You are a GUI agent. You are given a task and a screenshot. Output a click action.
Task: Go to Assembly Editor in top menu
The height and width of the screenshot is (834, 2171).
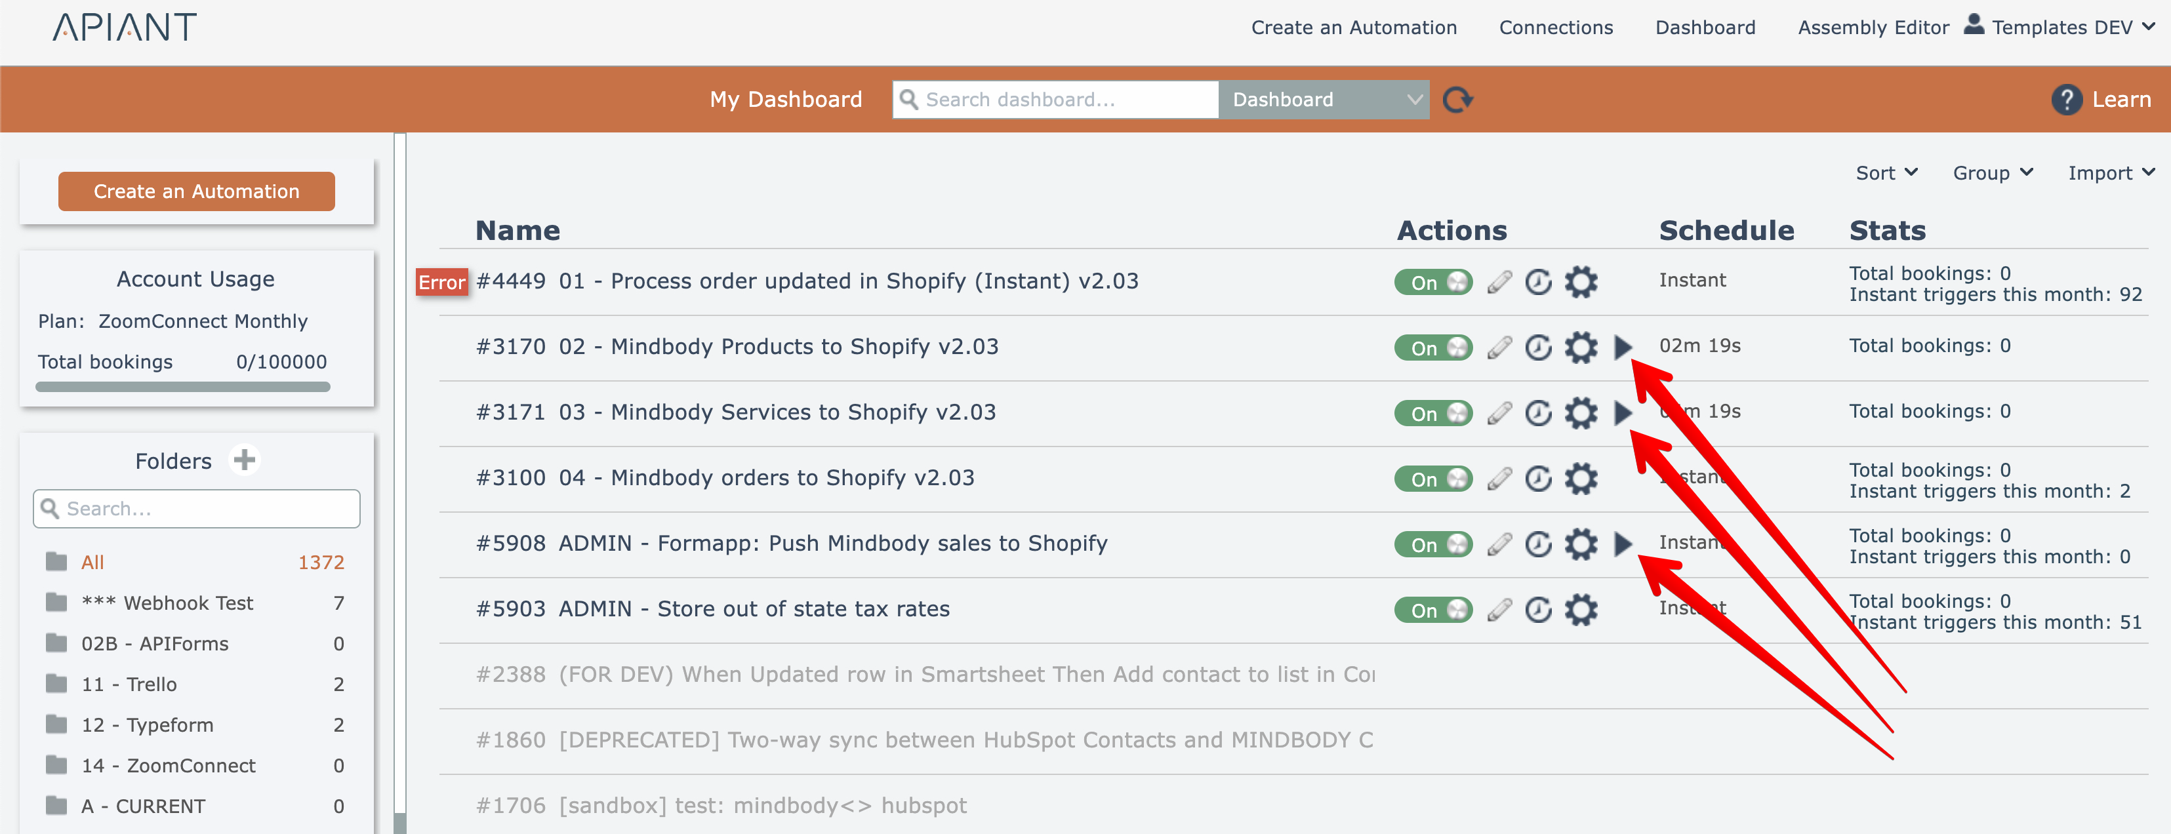pos(1873,28)
